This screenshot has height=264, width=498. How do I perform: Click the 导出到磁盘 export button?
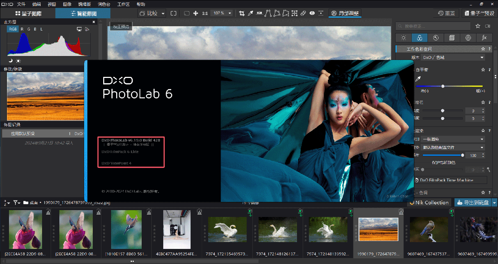[x=473, y=203]
